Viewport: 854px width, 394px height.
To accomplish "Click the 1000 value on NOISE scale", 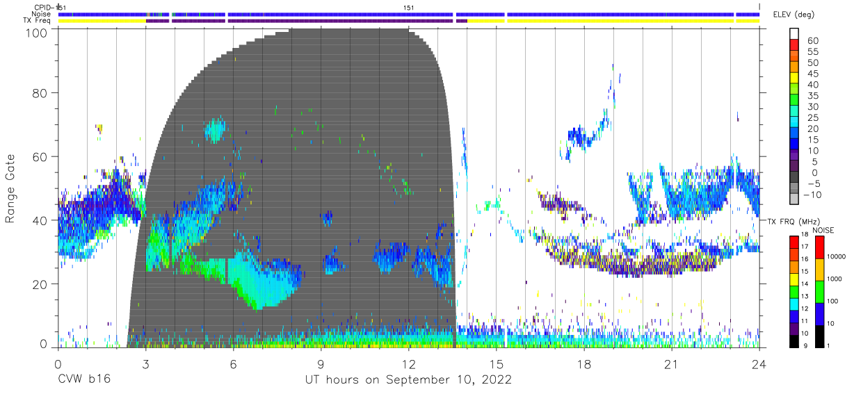I will [x=833, y=279].
